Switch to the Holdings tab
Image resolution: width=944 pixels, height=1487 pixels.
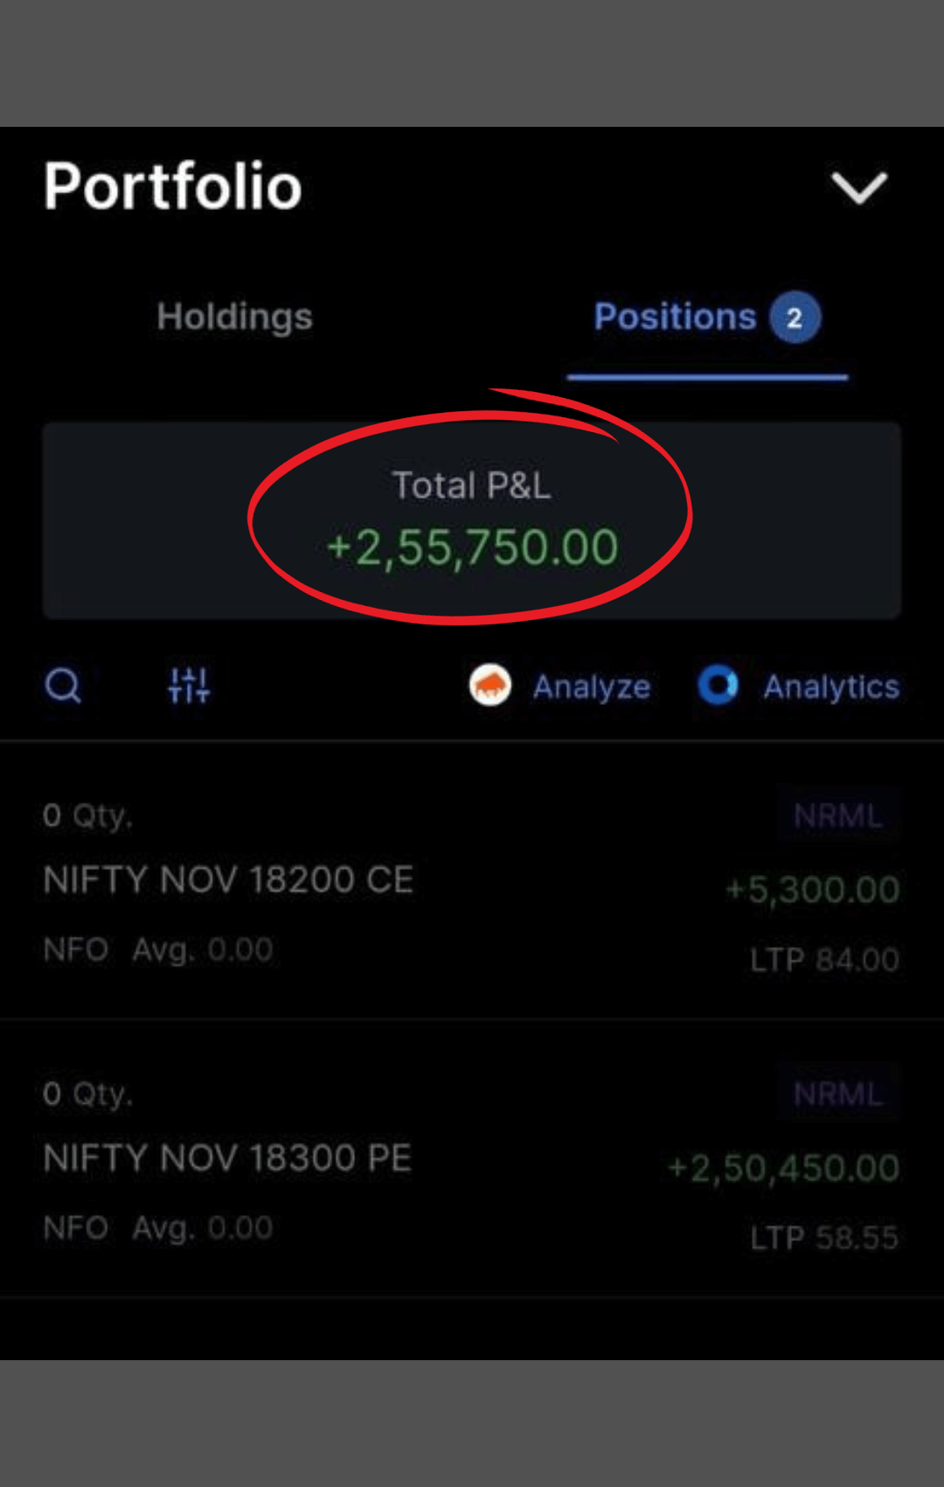tap(234, 317)
